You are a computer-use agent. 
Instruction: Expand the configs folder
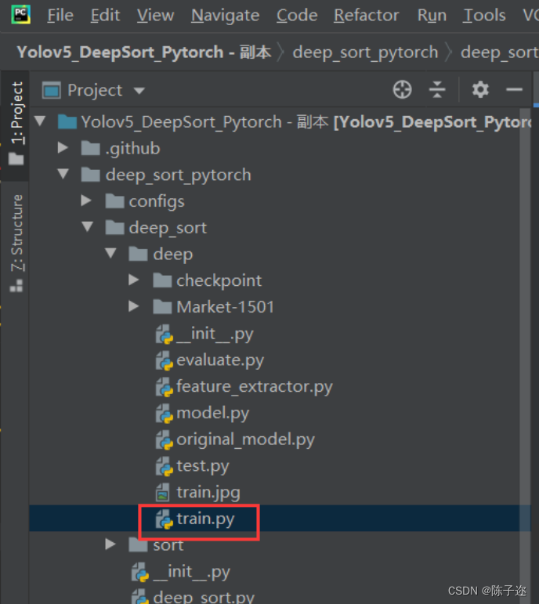86,201
